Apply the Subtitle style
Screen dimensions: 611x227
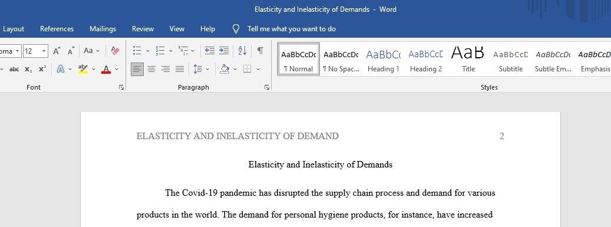click(x=511, y=60)
